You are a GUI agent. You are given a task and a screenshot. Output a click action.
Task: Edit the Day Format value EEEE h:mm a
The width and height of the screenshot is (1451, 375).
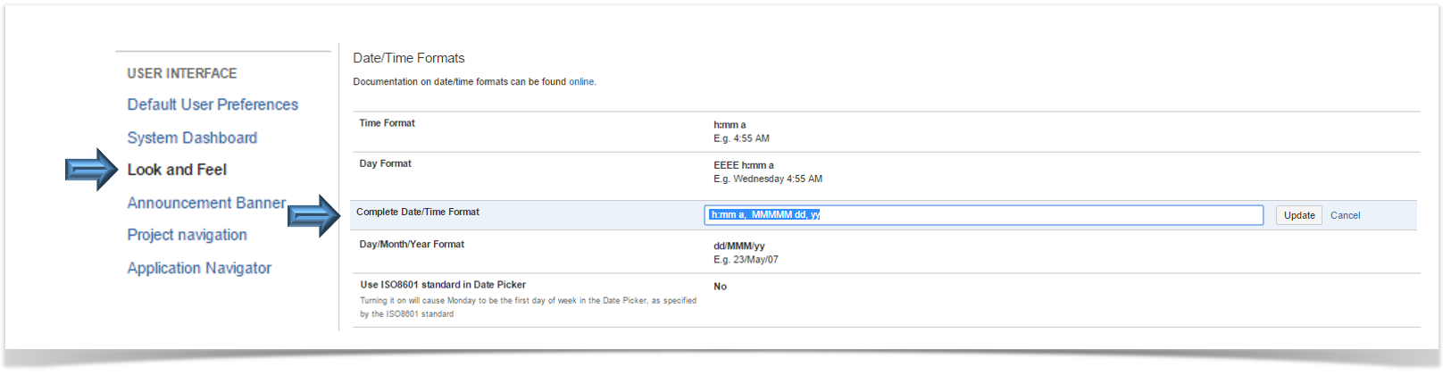[x=744, y=165]
